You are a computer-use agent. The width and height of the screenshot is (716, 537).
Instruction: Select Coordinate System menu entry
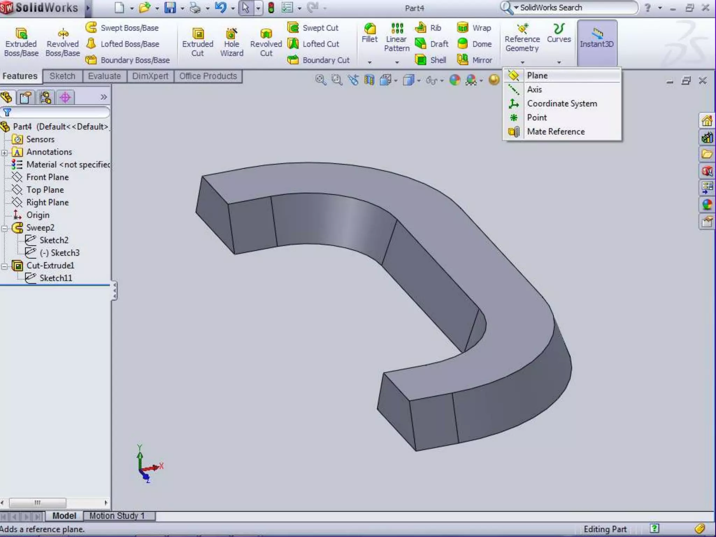click(x=562, y=103)
